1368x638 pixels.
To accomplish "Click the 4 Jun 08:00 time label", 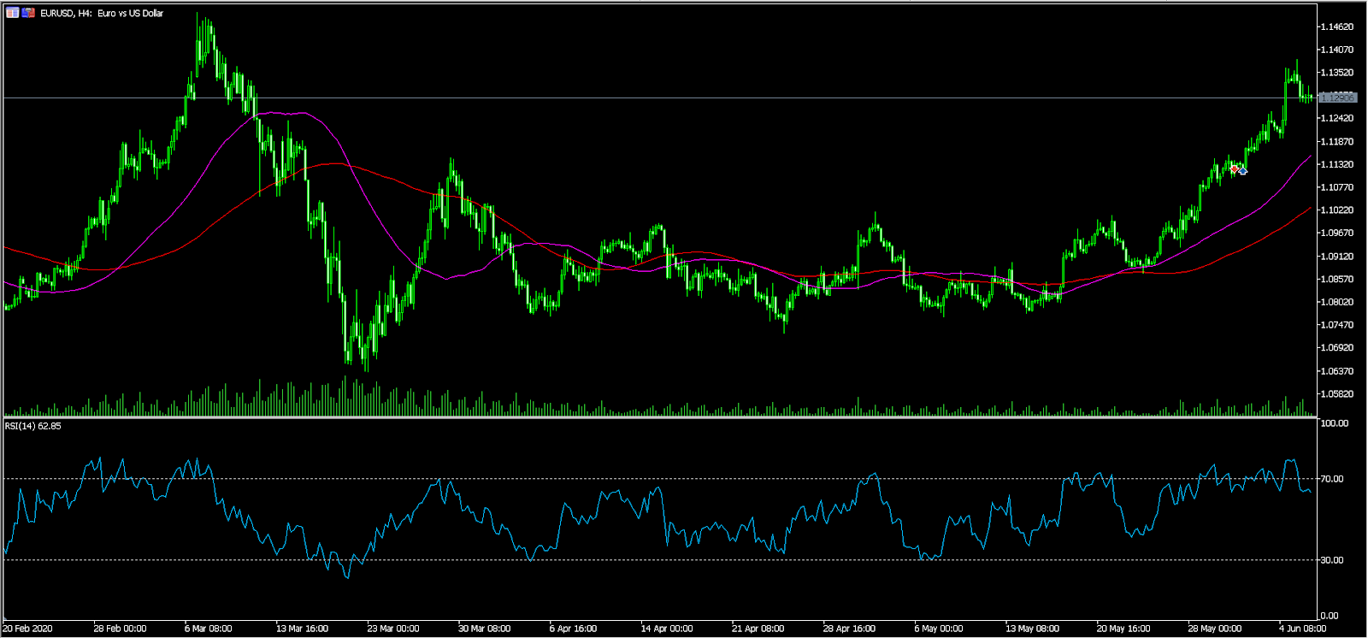I will (x=1302, y=629).
